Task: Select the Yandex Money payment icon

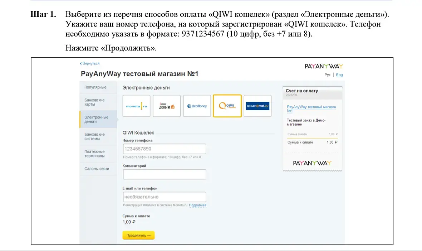Action: [167, 106]
